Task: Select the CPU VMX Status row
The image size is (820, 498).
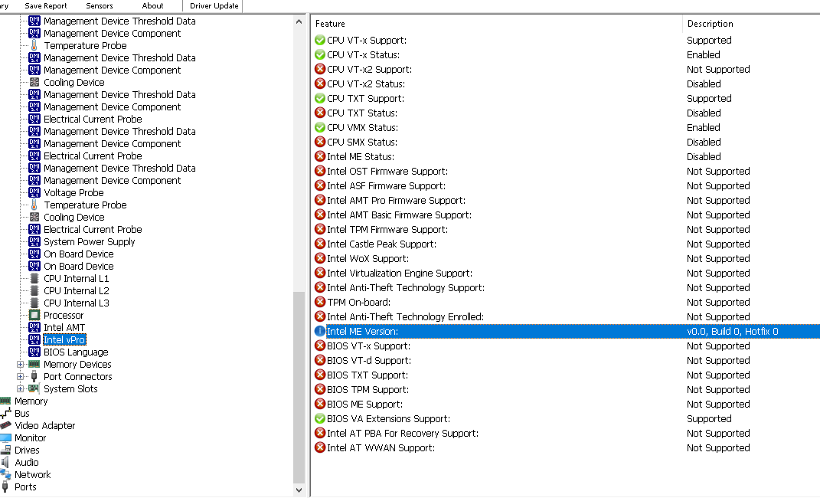Action: point(566,128)
